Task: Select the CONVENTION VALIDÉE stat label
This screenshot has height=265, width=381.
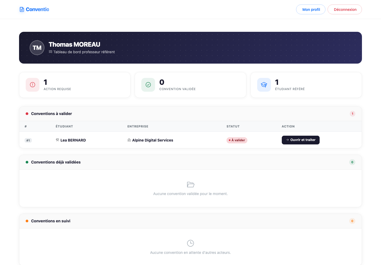Action: (x=178, y=89)
